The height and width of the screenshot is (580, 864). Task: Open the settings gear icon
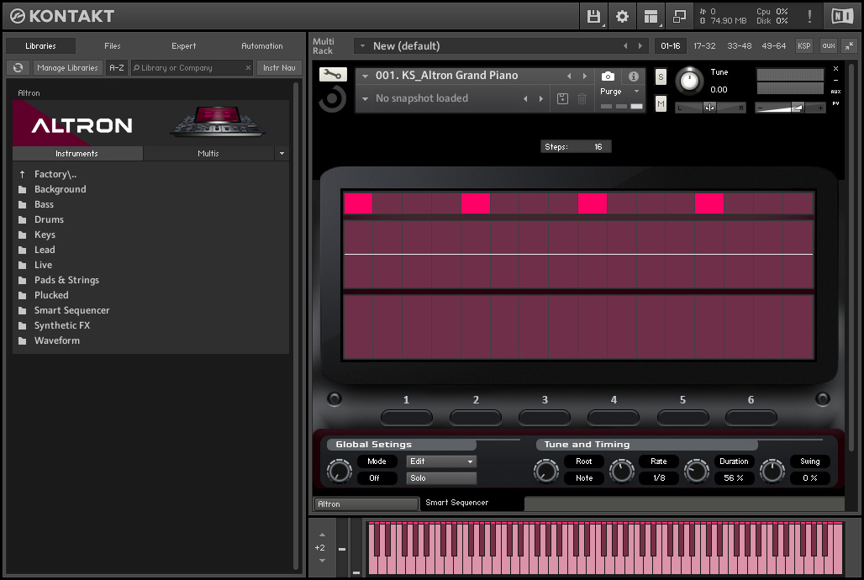(622, 16)
